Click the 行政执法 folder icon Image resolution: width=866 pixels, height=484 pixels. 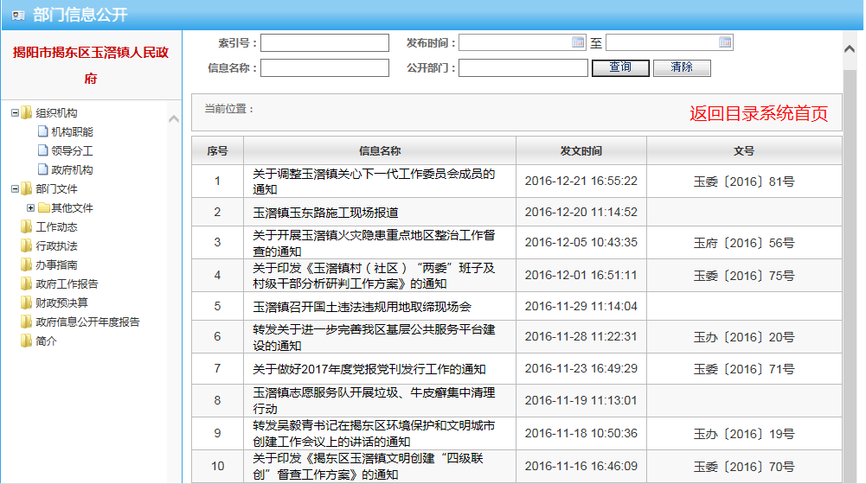[26, 245]
